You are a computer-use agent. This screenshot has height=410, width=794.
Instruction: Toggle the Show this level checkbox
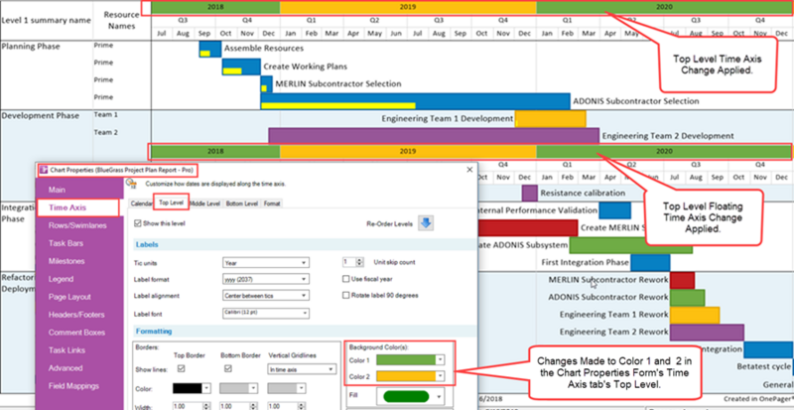coord(138,223)
